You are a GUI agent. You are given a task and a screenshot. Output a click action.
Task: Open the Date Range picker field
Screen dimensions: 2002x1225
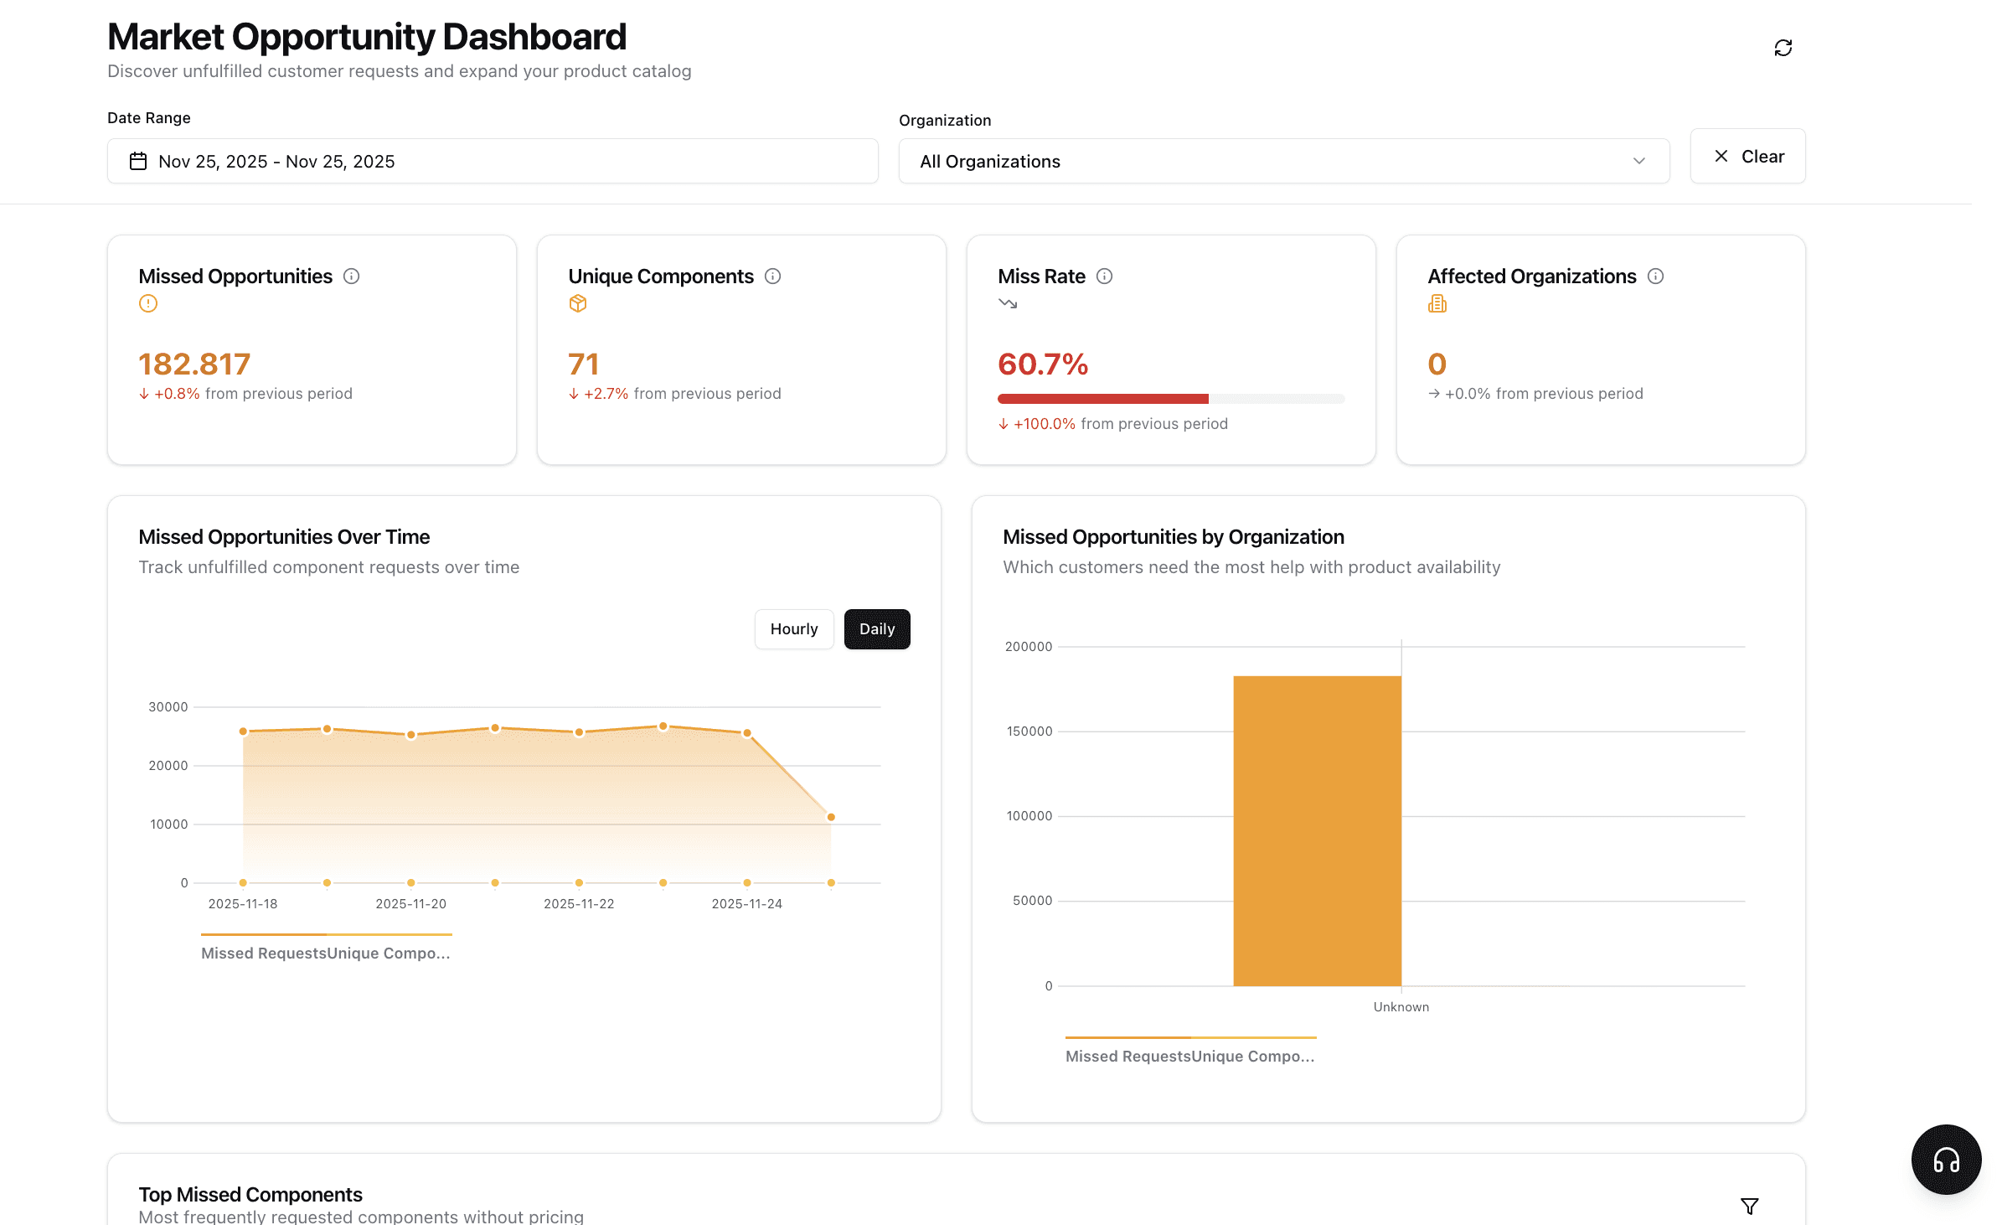pyautogui.click(x=493, y=161)
